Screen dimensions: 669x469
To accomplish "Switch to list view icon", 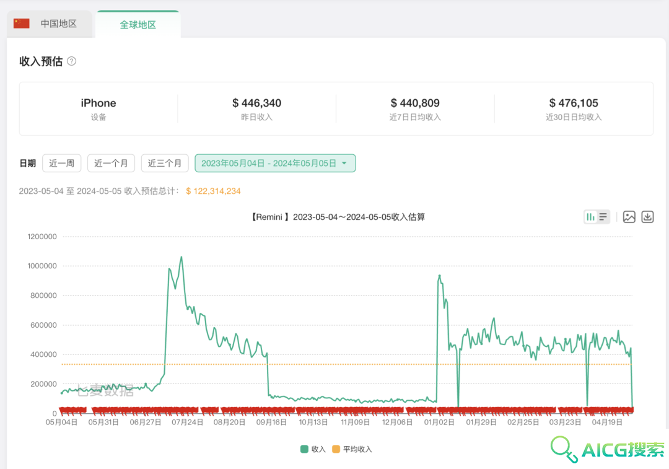I will pyautogui.click(x=603, y=217).
